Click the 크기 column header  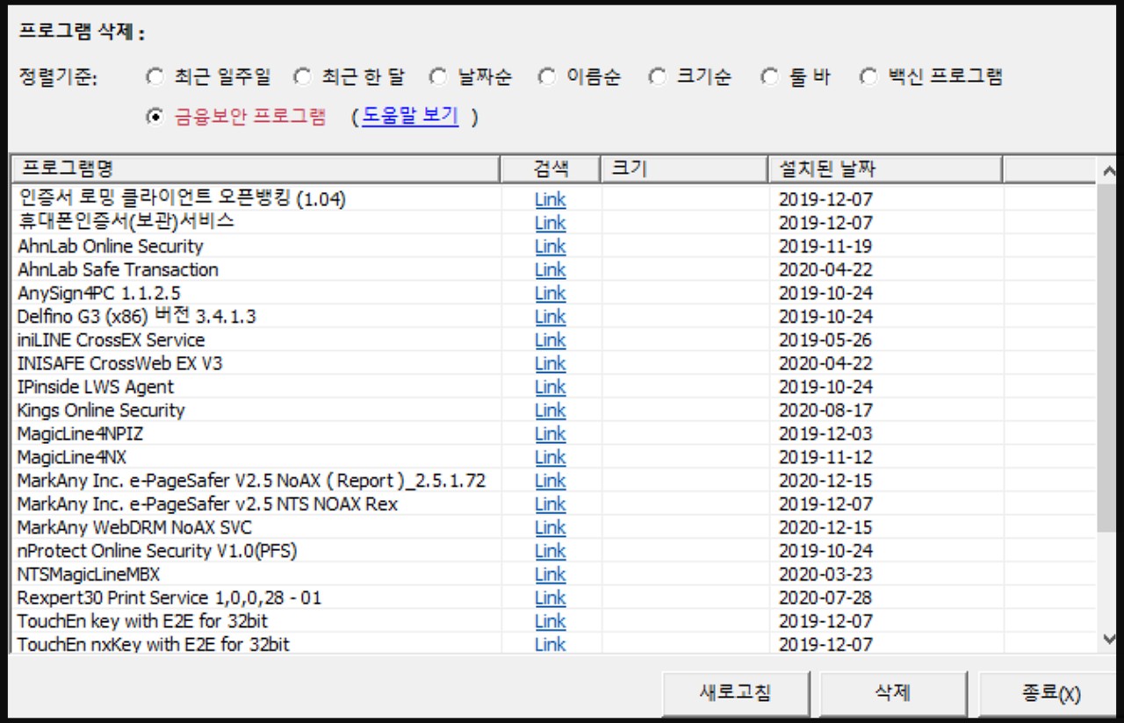[x=684, y=168]
